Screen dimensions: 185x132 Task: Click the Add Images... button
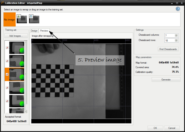tap(16, 36)
